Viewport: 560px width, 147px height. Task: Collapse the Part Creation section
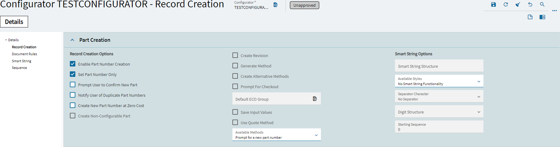[x=72, y=40]
